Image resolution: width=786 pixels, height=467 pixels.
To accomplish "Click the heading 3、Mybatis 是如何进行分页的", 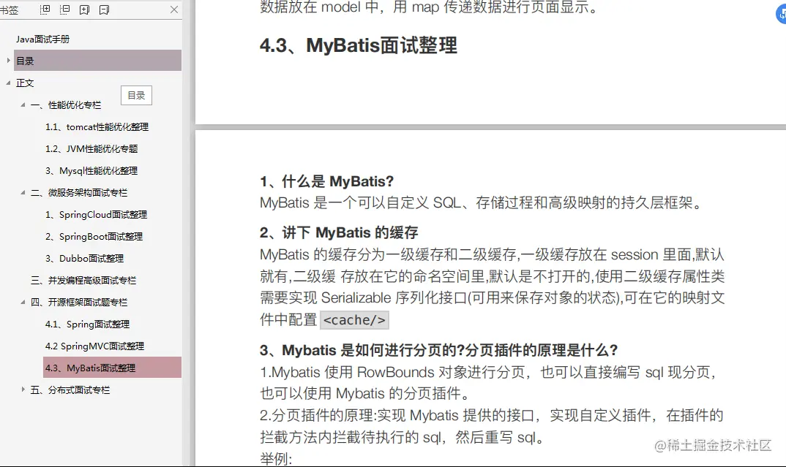I will click(438, 350).
